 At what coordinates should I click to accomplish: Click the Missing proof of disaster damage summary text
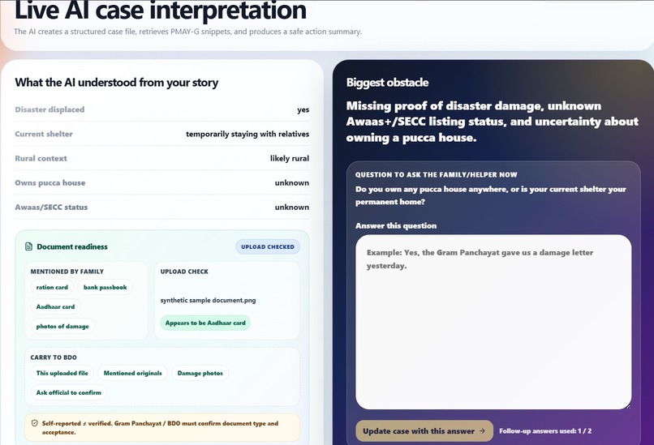(493, 122)
